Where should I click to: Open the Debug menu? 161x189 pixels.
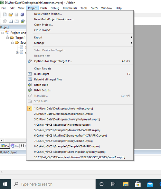55,8
